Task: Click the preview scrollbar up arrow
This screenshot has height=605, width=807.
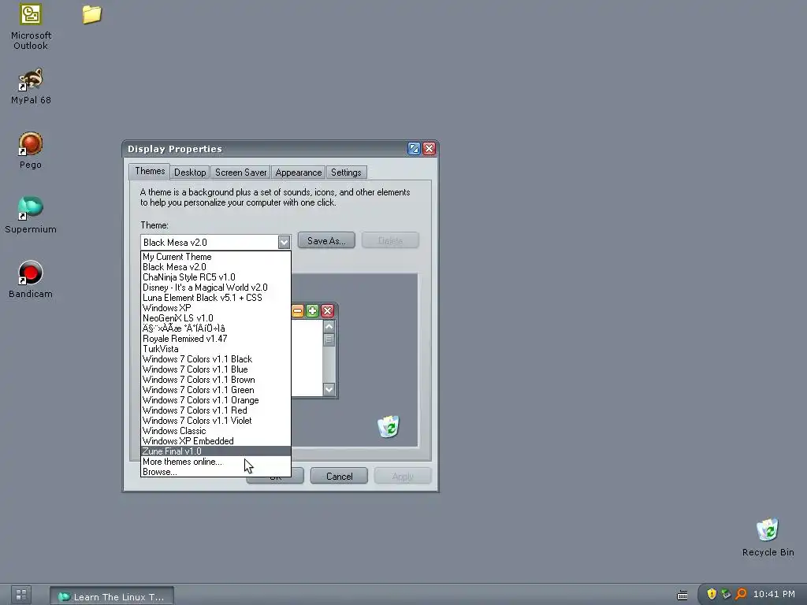Action: coord(329,326)
